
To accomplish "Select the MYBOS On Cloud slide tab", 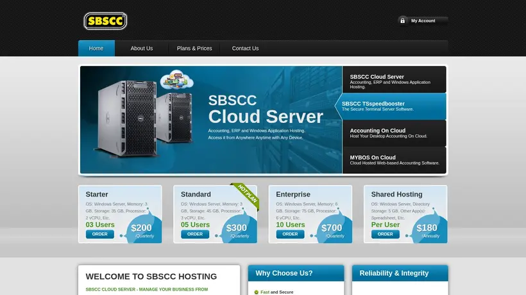I will click(394, 160).
